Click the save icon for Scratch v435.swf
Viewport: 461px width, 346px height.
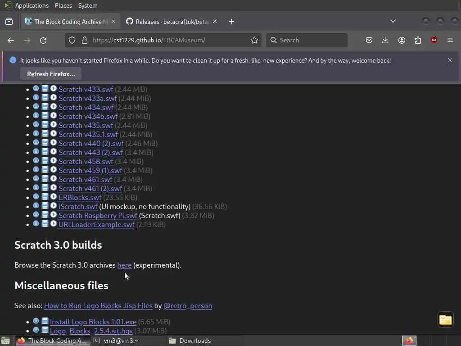[45, 125]
